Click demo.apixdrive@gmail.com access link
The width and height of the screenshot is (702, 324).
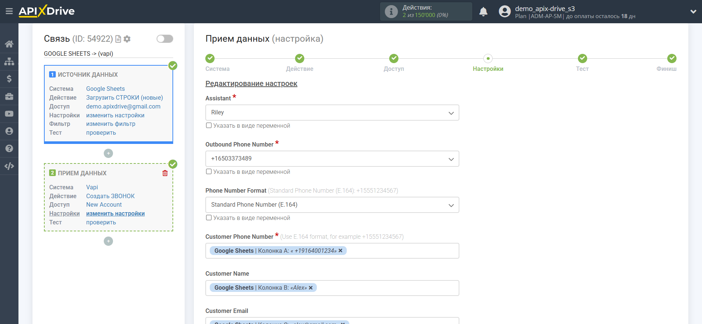pos(123,106)
